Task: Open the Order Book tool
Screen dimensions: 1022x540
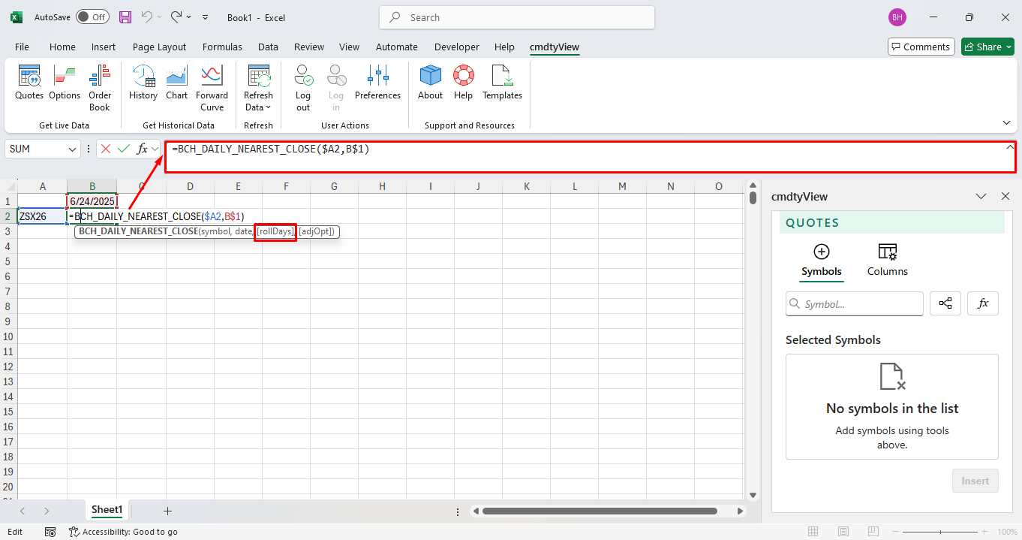Action: coord(100,88)
